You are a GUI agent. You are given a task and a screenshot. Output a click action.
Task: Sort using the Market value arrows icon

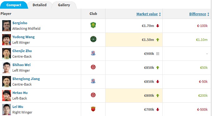(160, 14)
